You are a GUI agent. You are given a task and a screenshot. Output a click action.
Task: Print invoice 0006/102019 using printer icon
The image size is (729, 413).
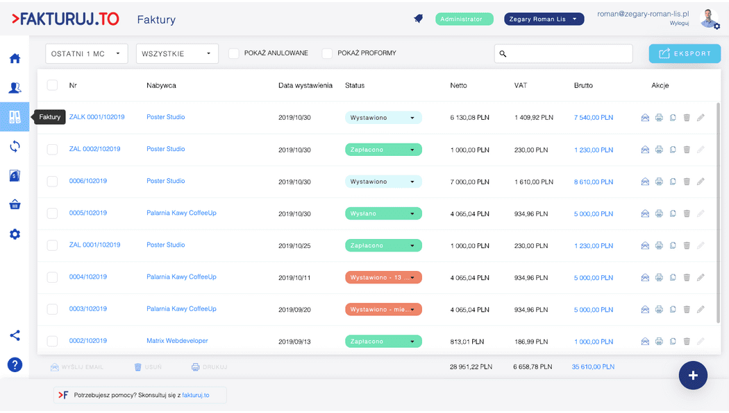tap(659, 182)
